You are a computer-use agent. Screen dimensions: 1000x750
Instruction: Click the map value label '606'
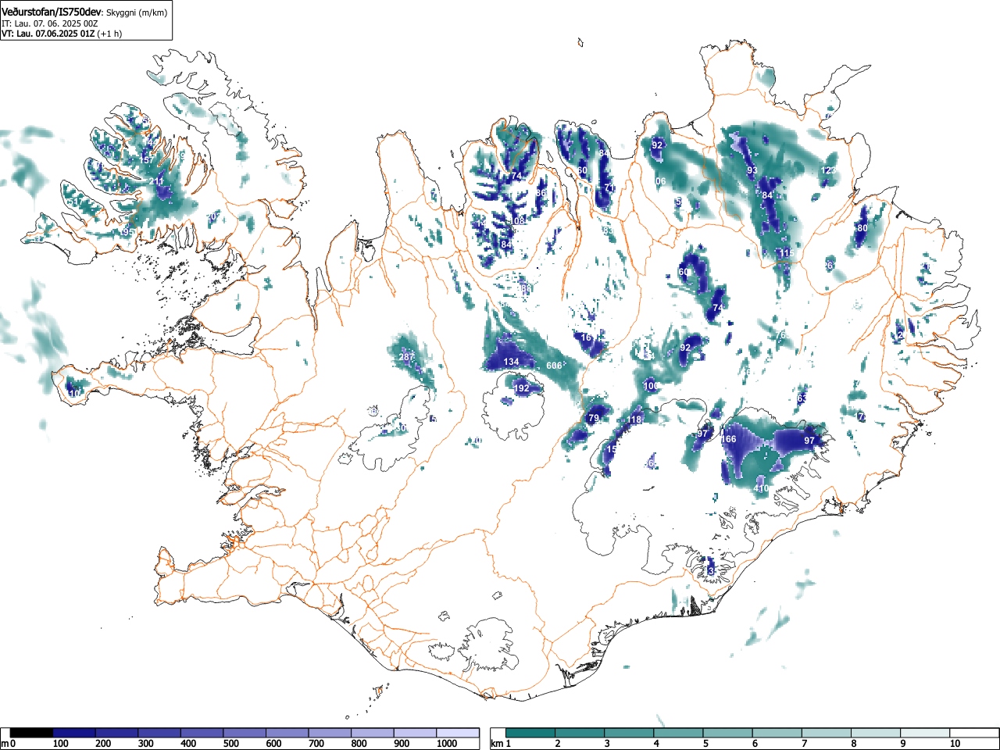point(555,366)
